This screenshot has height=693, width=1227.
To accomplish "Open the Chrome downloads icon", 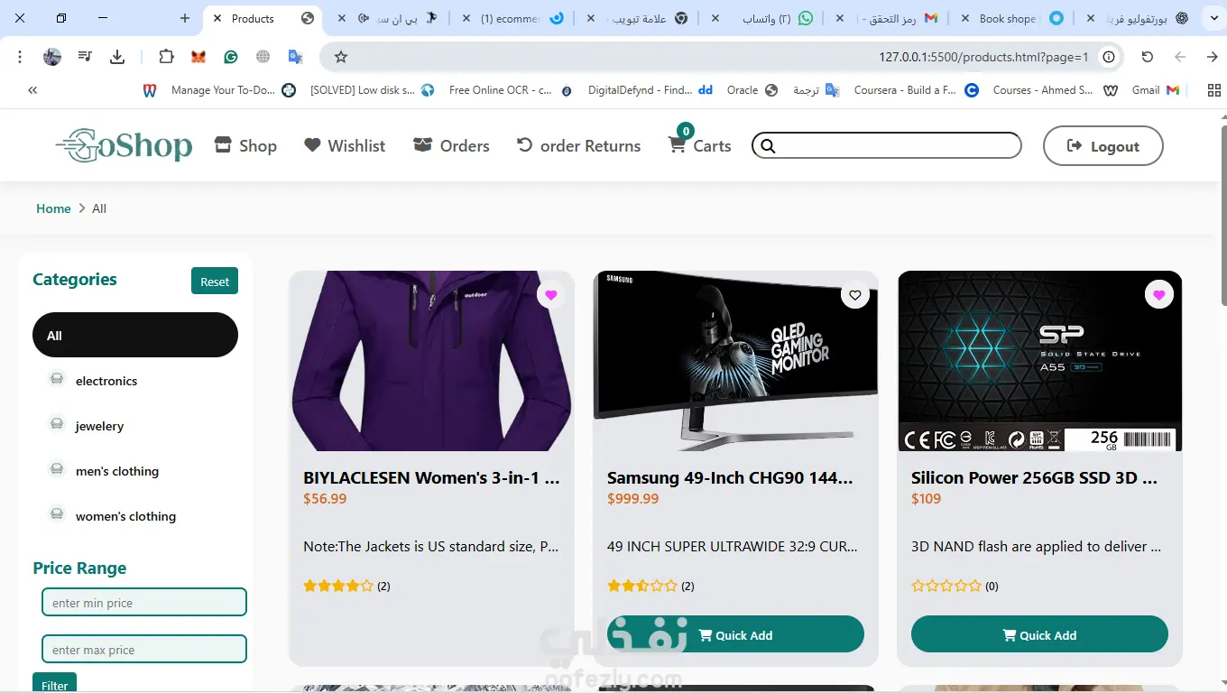I will tap(117, 57).
